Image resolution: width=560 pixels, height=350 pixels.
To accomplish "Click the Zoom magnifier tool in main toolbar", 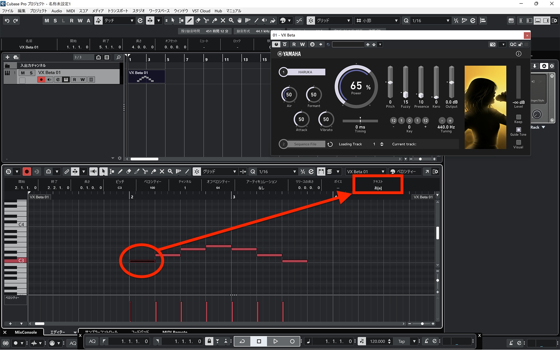I will coord(231,21).
